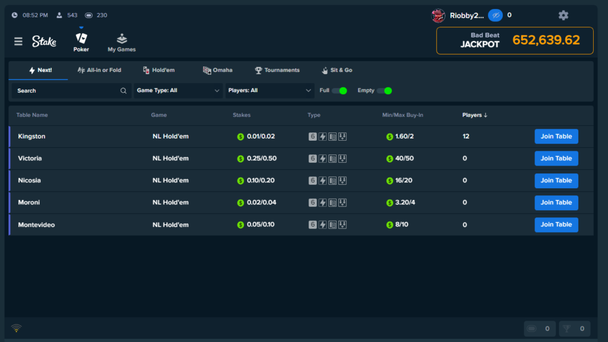Join the Montevideo table

click(556, 224)
